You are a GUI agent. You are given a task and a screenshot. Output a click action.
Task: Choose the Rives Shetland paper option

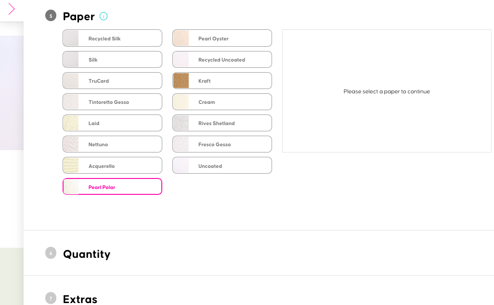pos(222,123)
